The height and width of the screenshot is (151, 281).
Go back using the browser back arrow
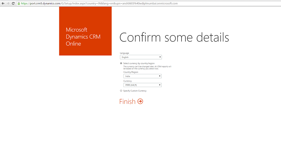coord(3,4)
